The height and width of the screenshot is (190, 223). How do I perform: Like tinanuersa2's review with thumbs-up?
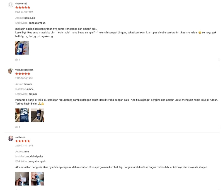17,60
